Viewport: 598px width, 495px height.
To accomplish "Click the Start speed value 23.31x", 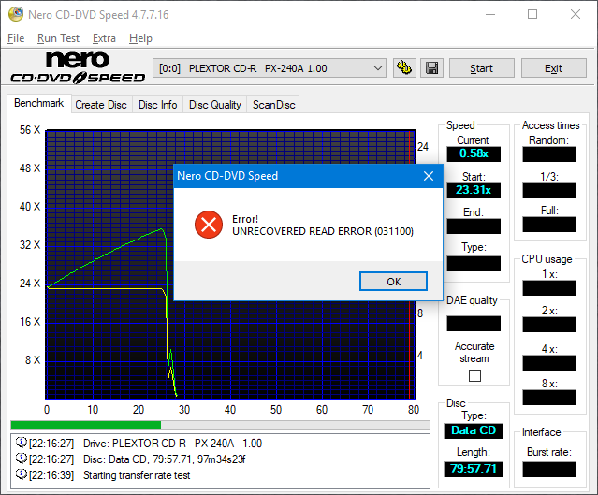I will pyautogui.click(x=474, y=190).
